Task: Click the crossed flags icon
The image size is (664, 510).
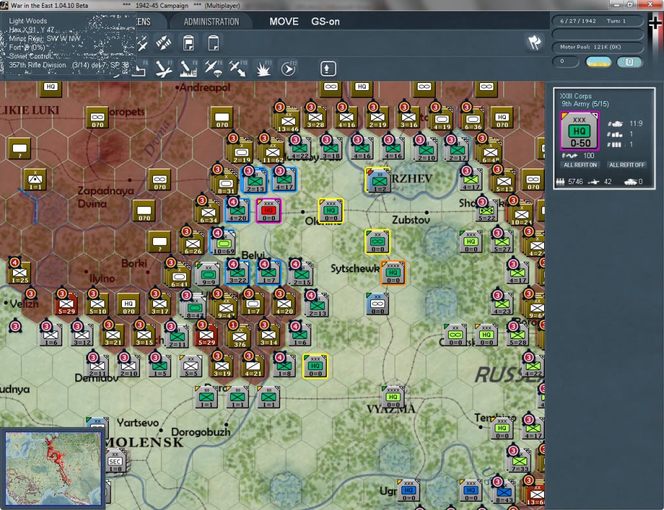Action: coord(534,42)
